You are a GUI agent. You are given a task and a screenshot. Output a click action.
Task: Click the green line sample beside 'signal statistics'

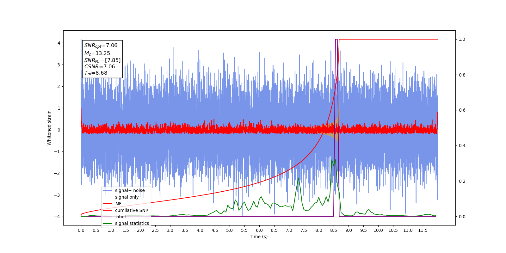108,223
